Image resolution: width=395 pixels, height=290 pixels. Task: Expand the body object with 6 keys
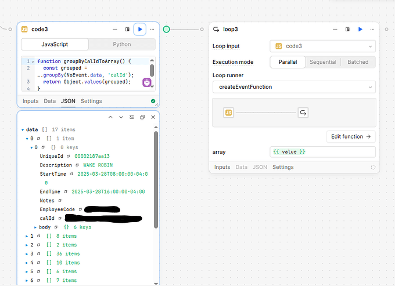[35, 227]
